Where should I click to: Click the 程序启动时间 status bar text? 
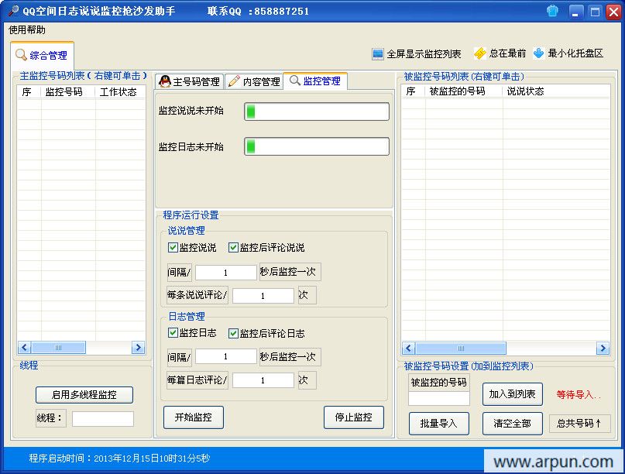118,459
